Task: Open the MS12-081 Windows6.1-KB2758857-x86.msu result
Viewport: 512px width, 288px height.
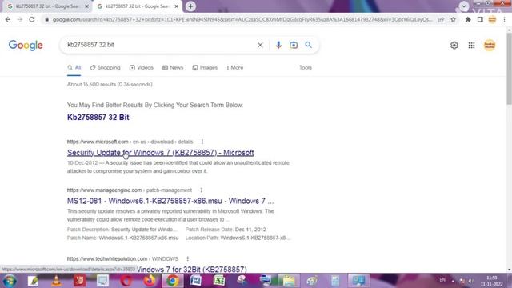Action: pos(170,201)
